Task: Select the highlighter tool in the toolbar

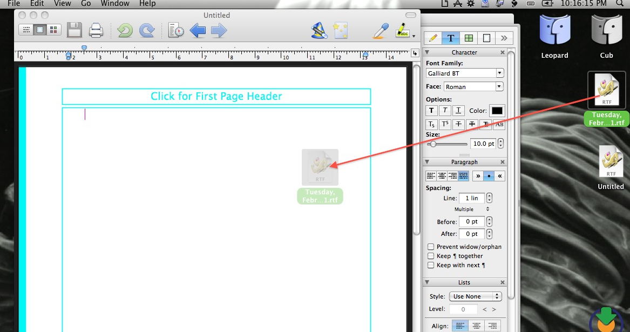Action: tap(402, 30)
